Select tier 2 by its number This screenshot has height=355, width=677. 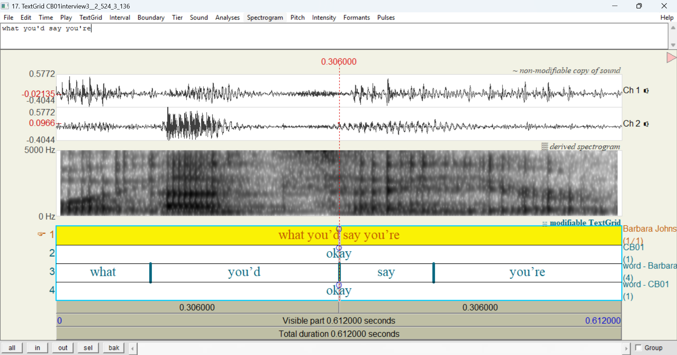coord(52,253)
